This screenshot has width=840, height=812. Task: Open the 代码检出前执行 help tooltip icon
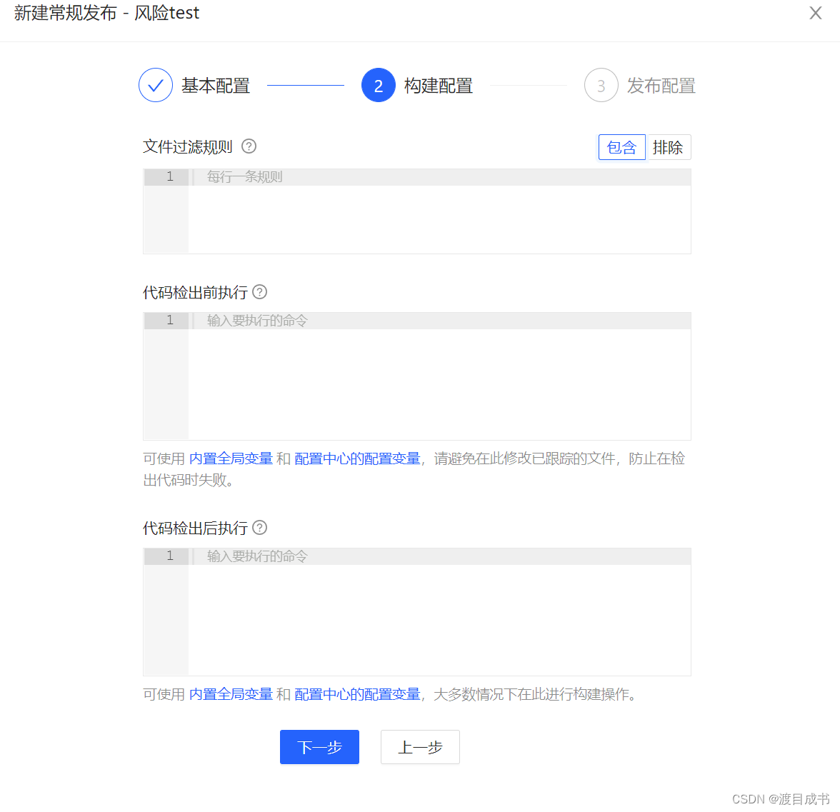259,292
